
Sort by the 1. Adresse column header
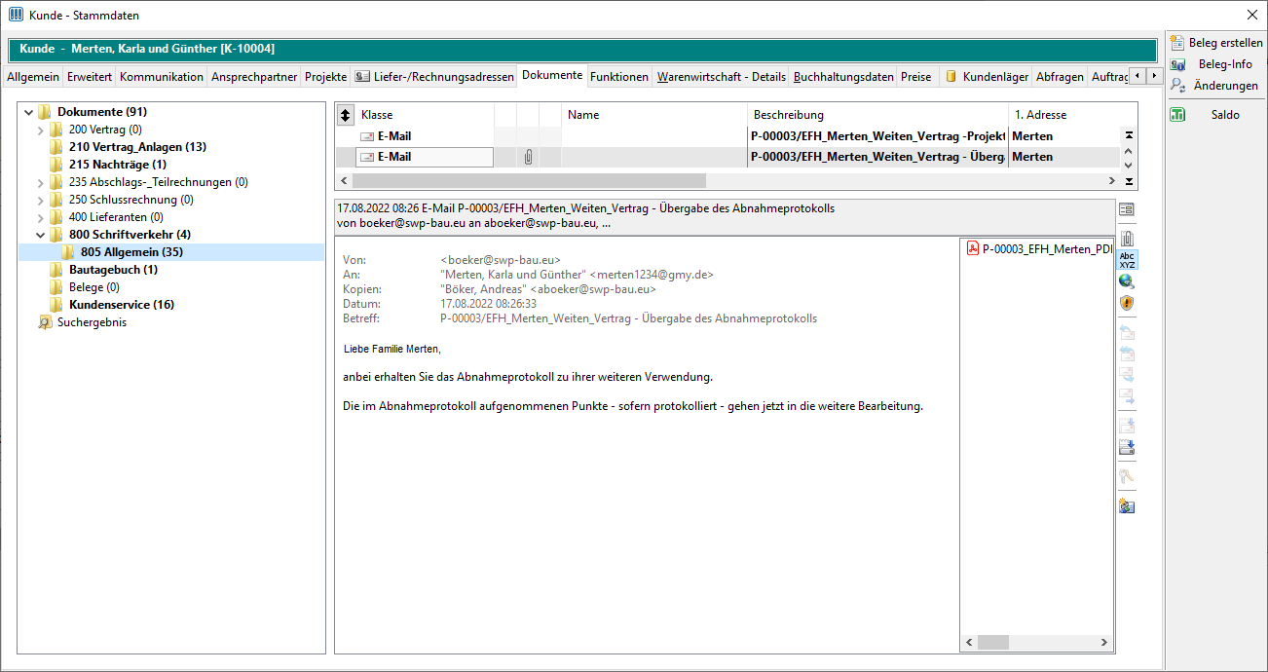(x=1064, y=115)
